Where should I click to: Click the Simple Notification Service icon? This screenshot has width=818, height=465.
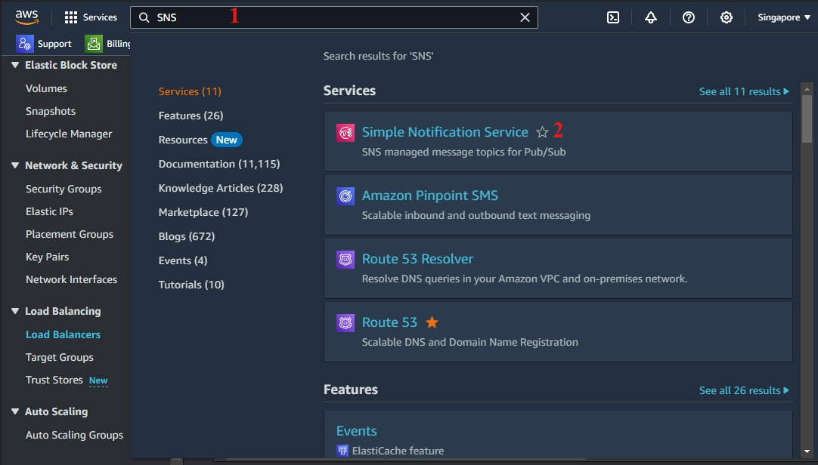click(x=345, y=133)
